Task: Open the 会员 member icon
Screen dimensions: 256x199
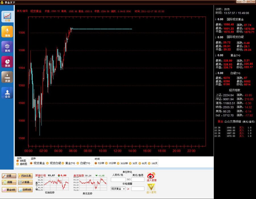Action: (x=7, y=93)
